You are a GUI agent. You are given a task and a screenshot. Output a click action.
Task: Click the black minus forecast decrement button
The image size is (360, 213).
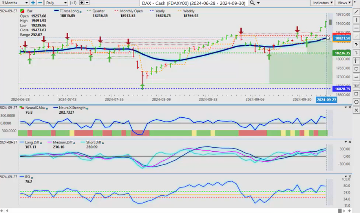click(87, 3)
